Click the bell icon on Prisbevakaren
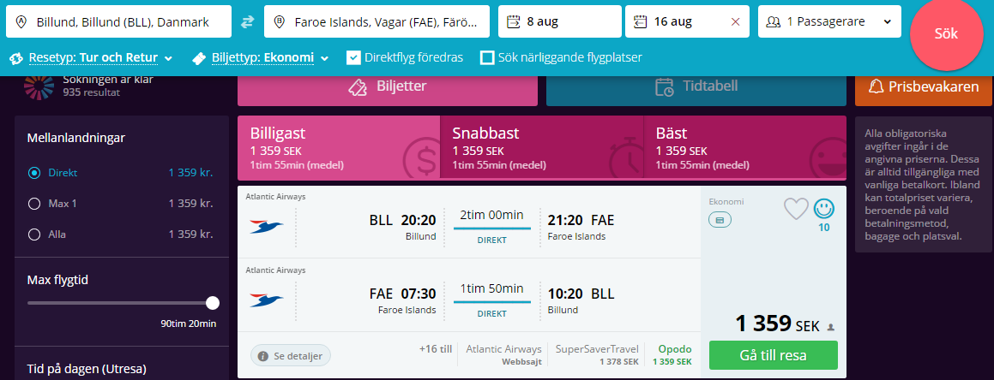The height and width of the screenshot is (380, 994). click(876, 86)
